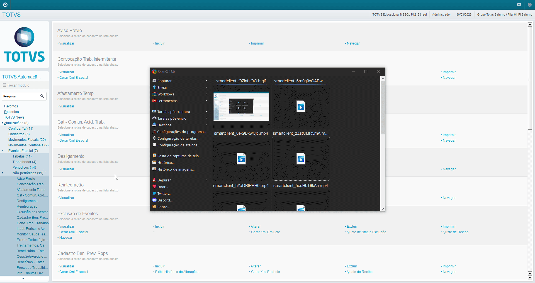Click Ajuste de Status Exclusão link
The width and height of the screenshot is (535, 283).
point(366,232)
